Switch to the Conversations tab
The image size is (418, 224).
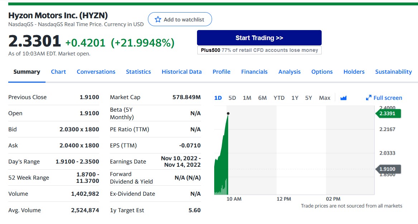(96, 72)
